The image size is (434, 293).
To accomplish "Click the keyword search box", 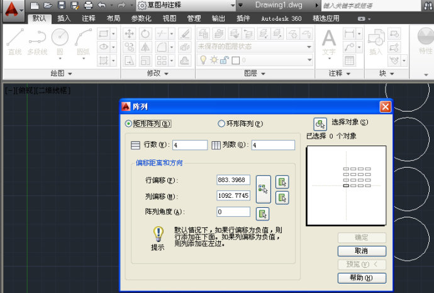I will (371, 6).
